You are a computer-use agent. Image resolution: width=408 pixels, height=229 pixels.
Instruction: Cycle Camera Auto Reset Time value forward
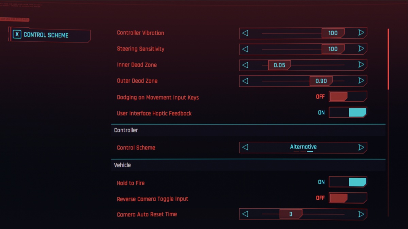click(361, 214)
